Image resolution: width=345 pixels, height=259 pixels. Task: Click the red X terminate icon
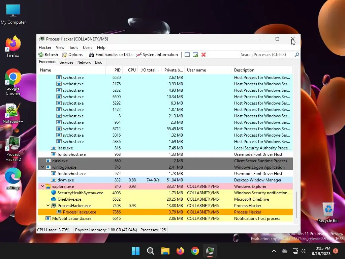point(203,55)
